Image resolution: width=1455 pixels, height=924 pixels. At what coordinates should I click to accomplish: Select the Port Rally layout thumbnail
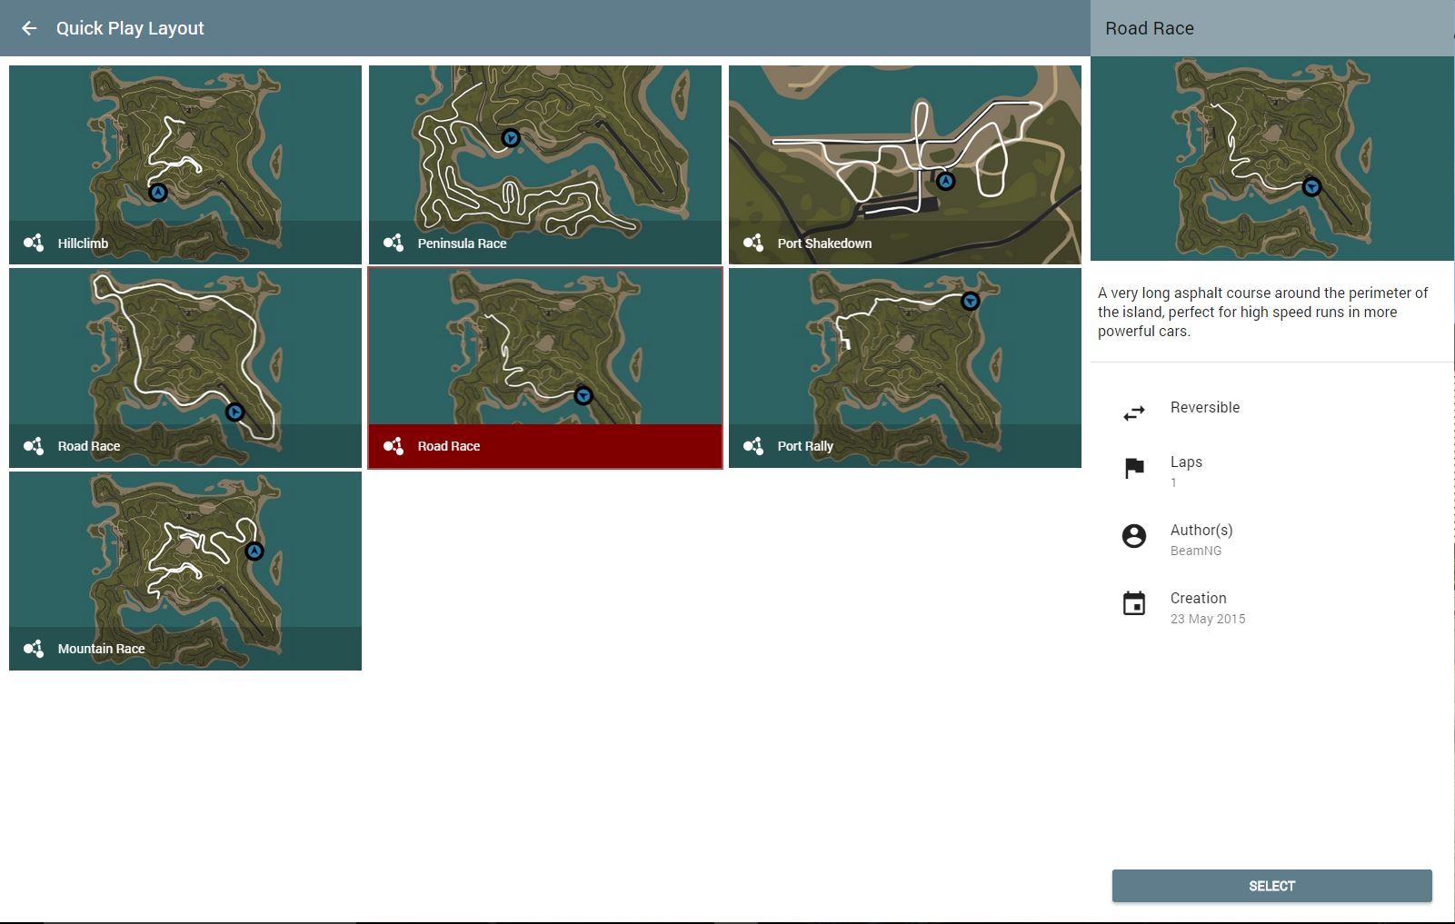pyautogui.click(x=905, y=368)
